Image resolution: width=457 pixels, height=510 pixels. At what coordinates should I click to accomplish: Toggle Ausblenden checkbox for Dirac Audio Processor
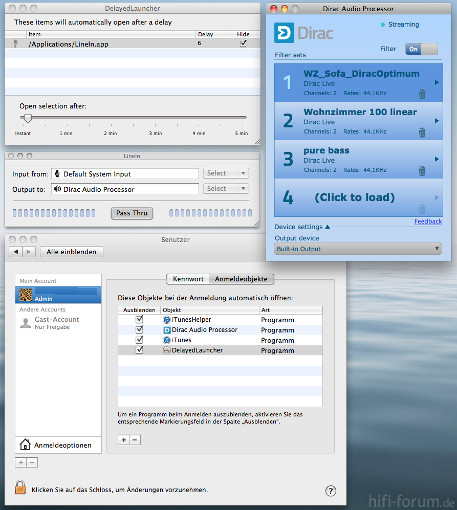(139, 329)
